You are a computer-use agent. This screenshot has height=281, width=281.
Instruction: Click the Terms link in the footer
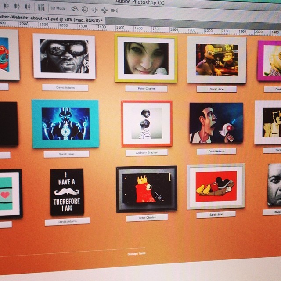pos(142,253)
